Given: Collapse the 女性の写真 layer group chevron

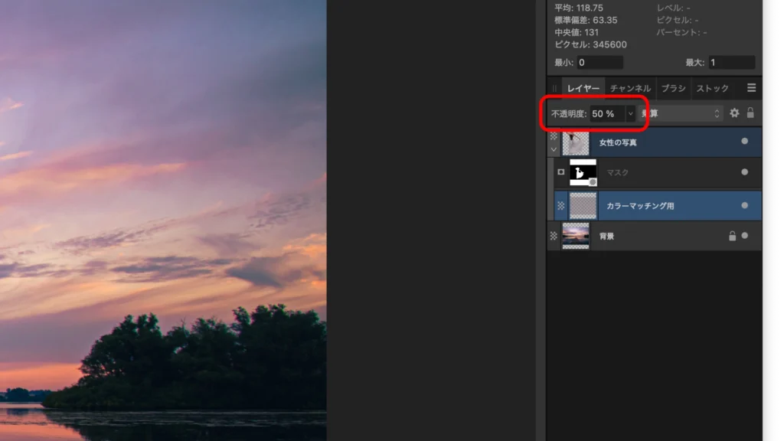Looking at the screenshot, I should [554, 149].
